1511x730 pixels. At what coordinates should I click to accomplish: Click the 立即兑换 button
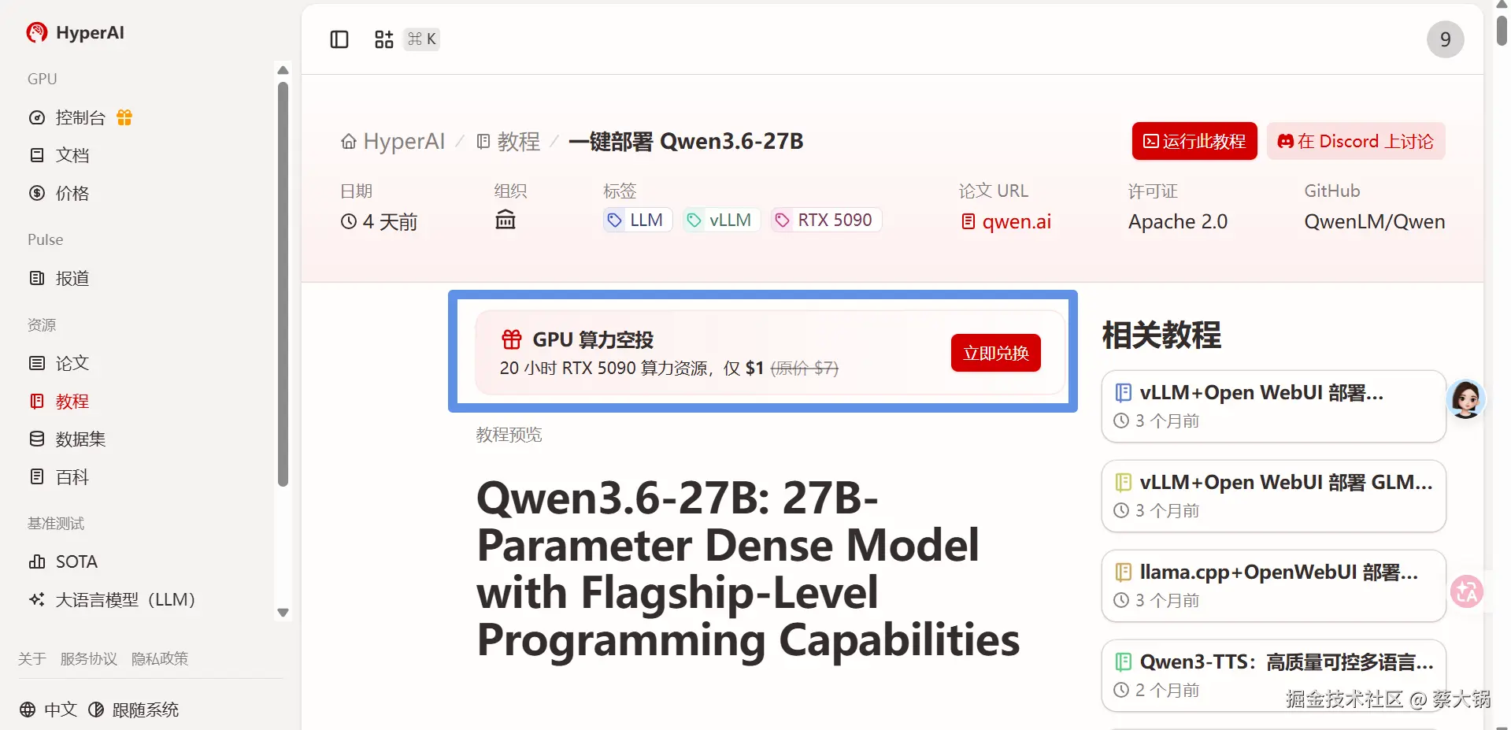point(996,353)
